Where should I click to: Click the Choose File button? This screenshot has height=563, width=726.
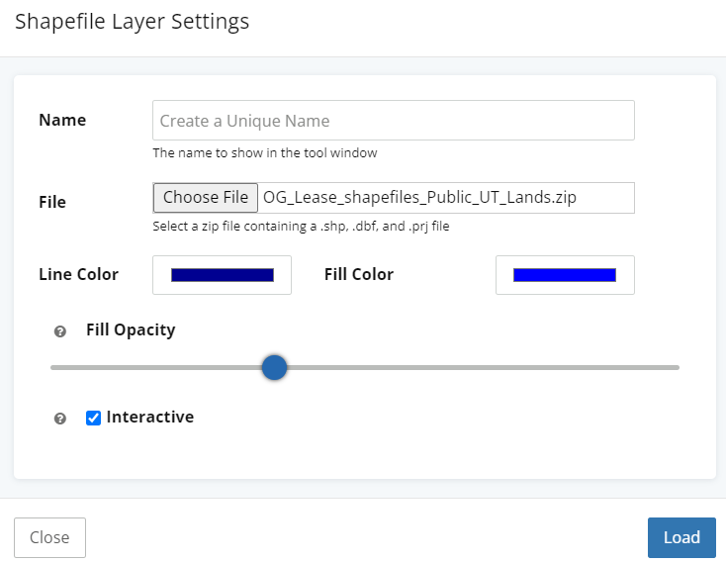(x=206, y=198)
